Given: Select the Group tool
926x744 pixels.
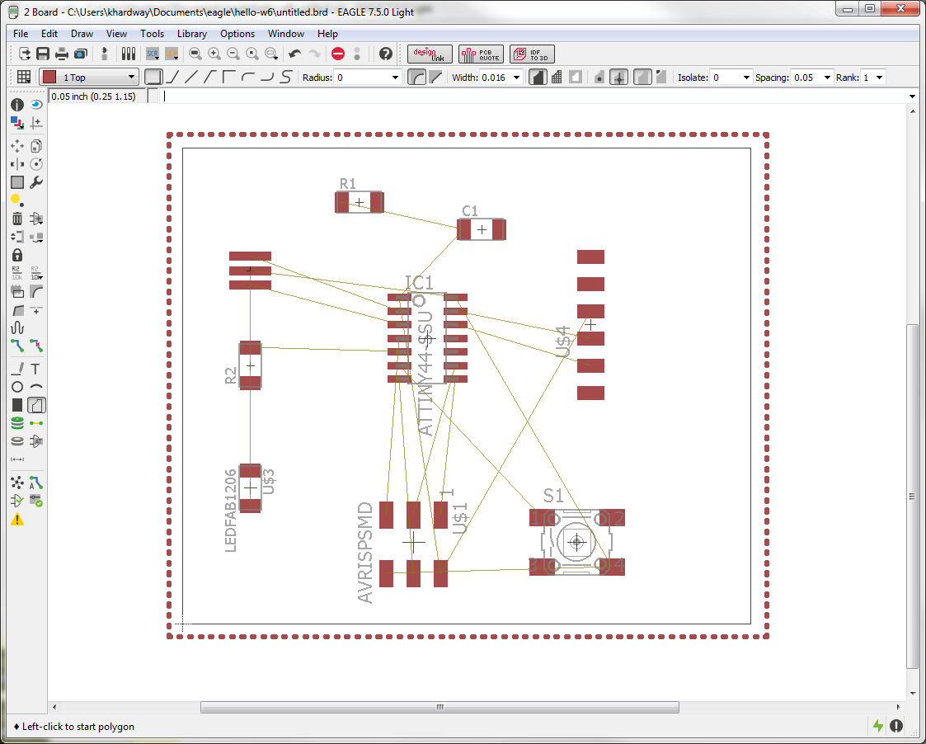Looking at the screenshot, I should coord(17,182).
